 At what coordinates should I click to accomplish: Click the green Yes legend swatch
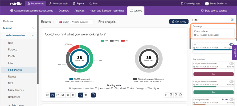pyautogui.click(x=102, y=41)
